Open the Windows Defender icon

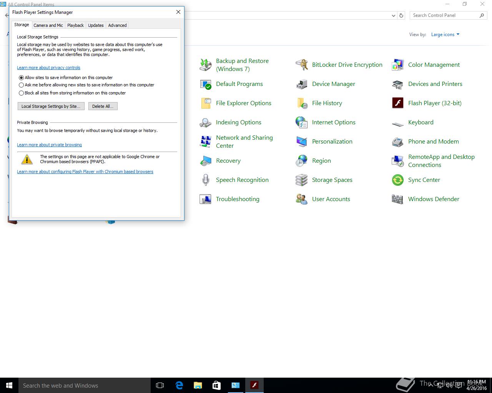tap(398, 199)
